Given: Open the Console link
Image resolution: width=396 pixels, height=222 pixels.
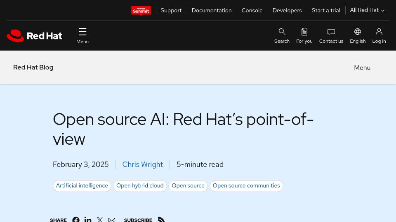Looking at the screenshot, I should tap(252, 10).
